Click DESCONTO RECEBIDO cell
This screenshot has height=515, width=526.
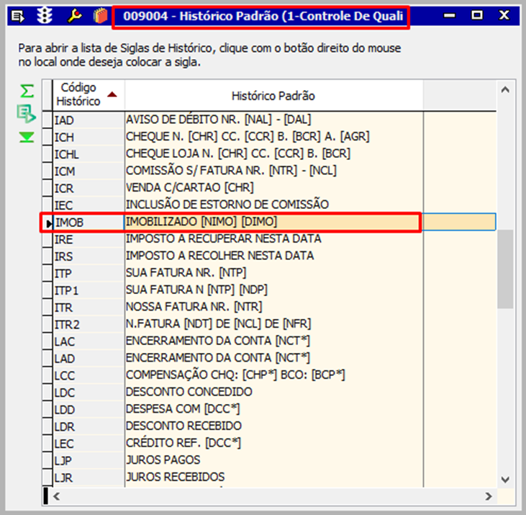point(273,426)
